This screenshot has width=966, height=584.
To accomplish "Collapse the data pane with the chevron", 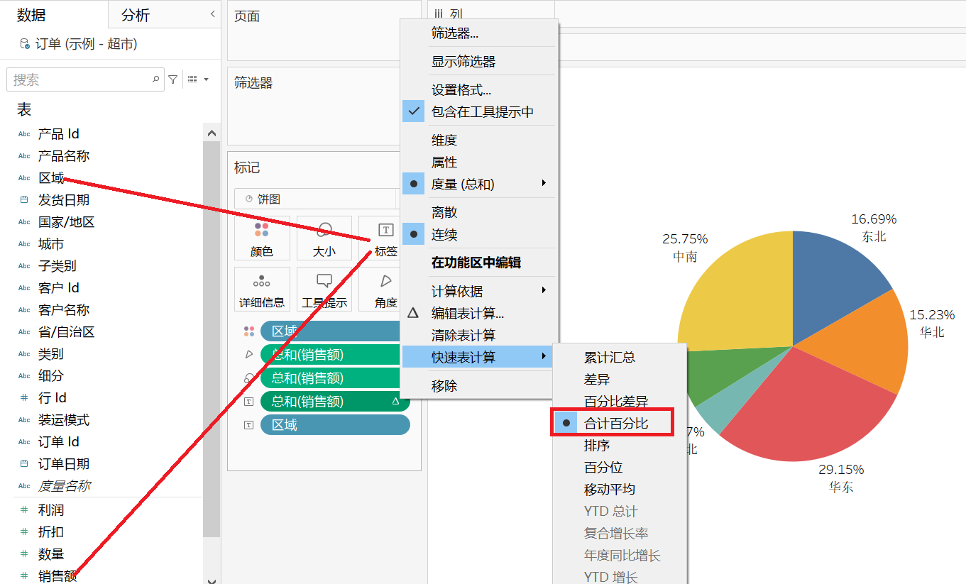I will point(213,14).
